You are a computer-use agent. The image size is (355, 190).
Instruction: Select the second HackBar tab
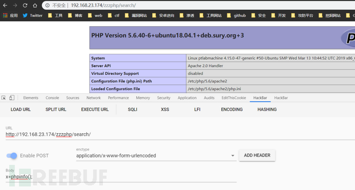coord(281,98)
